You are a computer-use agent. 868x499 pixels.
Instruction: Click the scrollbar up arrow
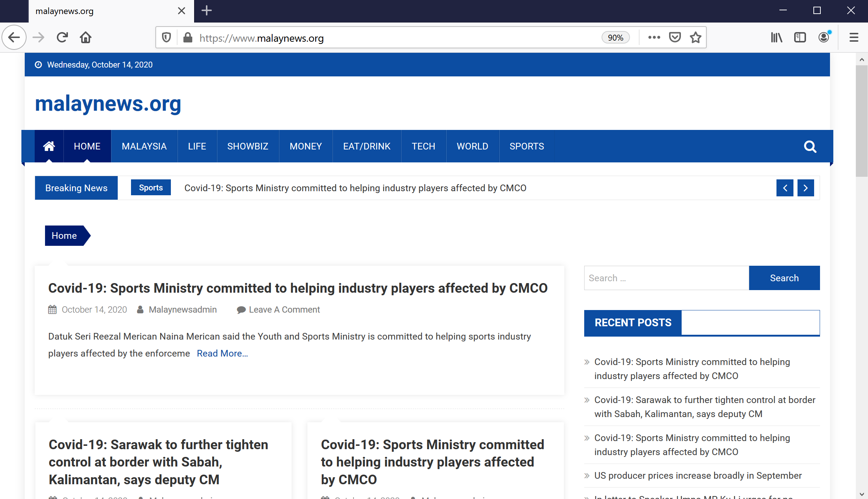[862, 59]
